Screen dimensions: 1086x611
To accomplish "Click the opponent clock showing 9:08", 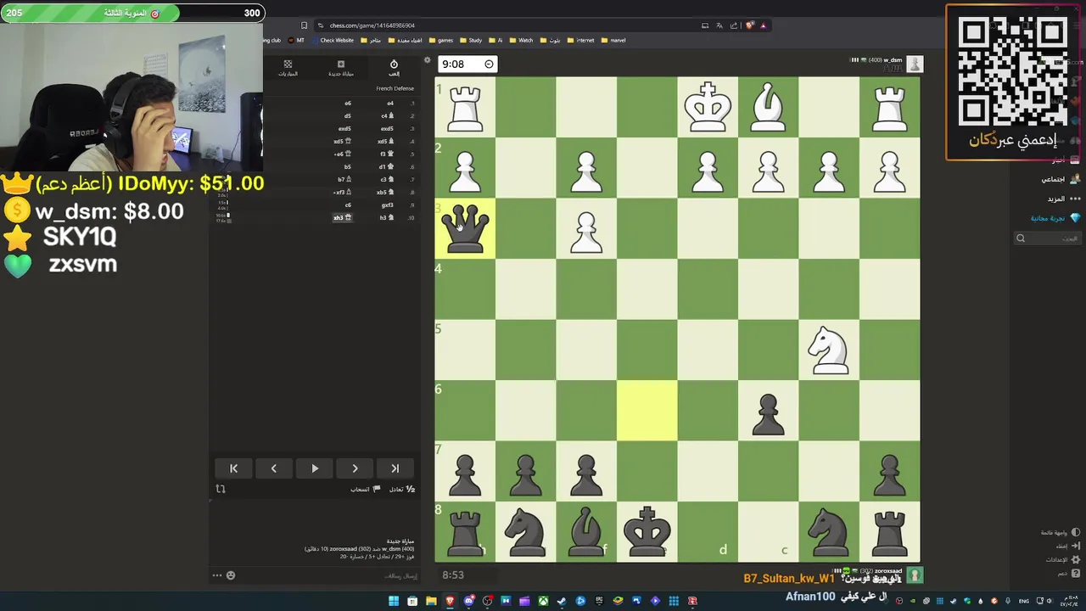I will (467, 64).
